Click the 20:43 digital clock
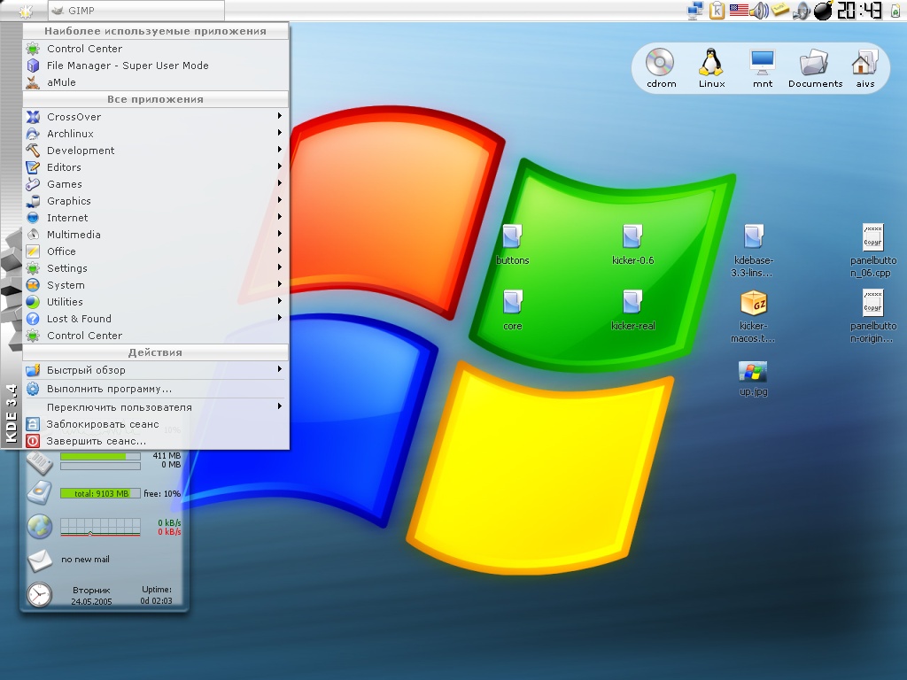The width and height of the screenshot is (907, 680). tap(859, 11)
